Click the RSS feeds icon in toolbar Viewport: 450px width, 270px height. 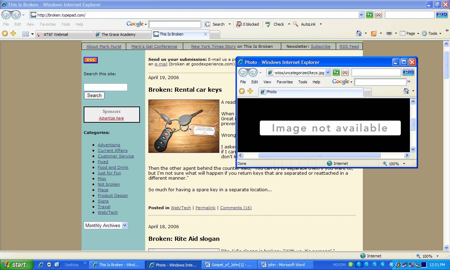(x=374, y=33)
